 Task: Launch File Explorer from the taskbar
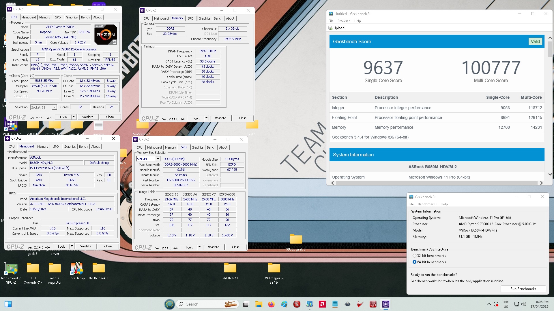point(259,304)
